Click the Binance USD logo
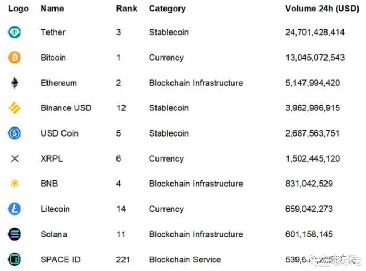 (14, 108)
